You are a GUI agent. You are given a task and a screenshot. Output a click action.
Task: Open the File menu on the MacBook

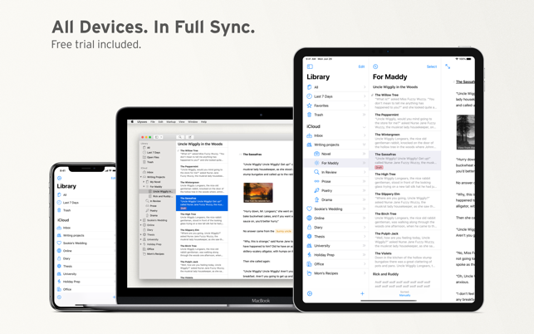pyautogui.click(x=153, y=121)
